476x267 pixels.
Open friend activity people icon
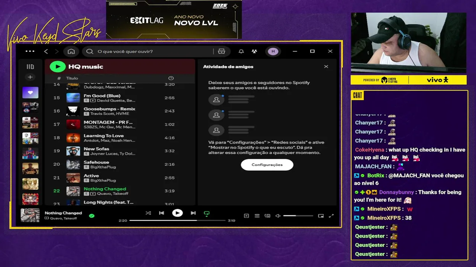pos(254,51)
